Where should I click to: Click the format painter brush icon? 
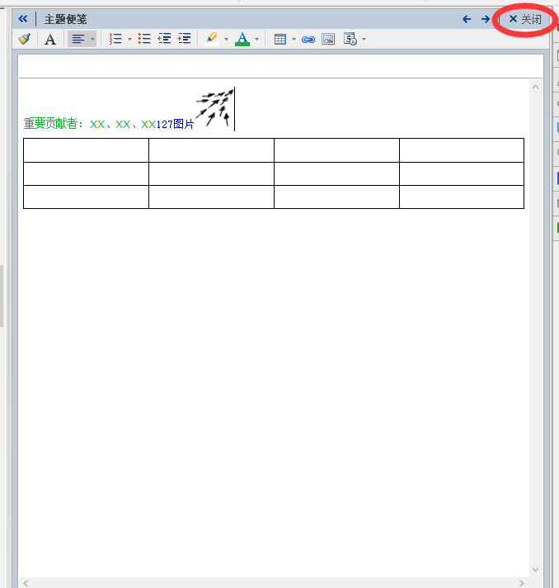25,39
